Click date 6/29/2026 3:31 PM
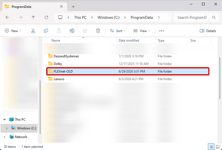The width and height of the screenshot is (222, 150). pyautogui.click(x=132, y=71)
